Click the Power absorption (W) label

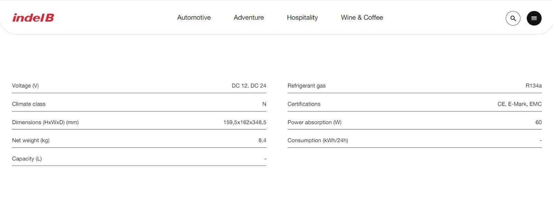(315, 122)
